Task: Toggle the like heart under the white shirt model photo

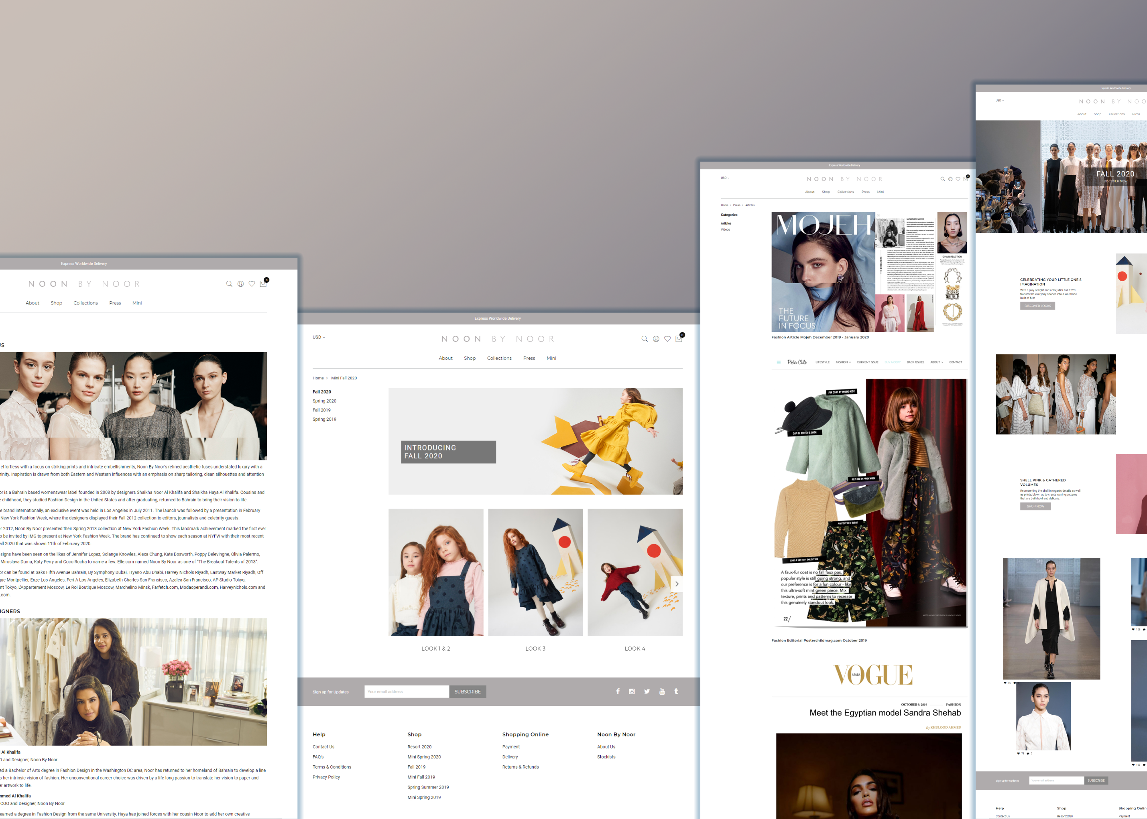Action: pos(1019,754)
